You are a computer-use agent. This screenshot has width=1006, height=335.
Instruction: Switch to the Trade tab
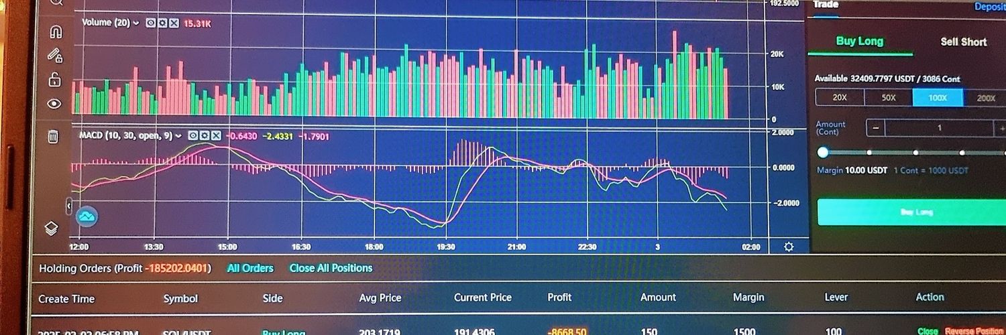pyautogui.click(x=826, y=5)
